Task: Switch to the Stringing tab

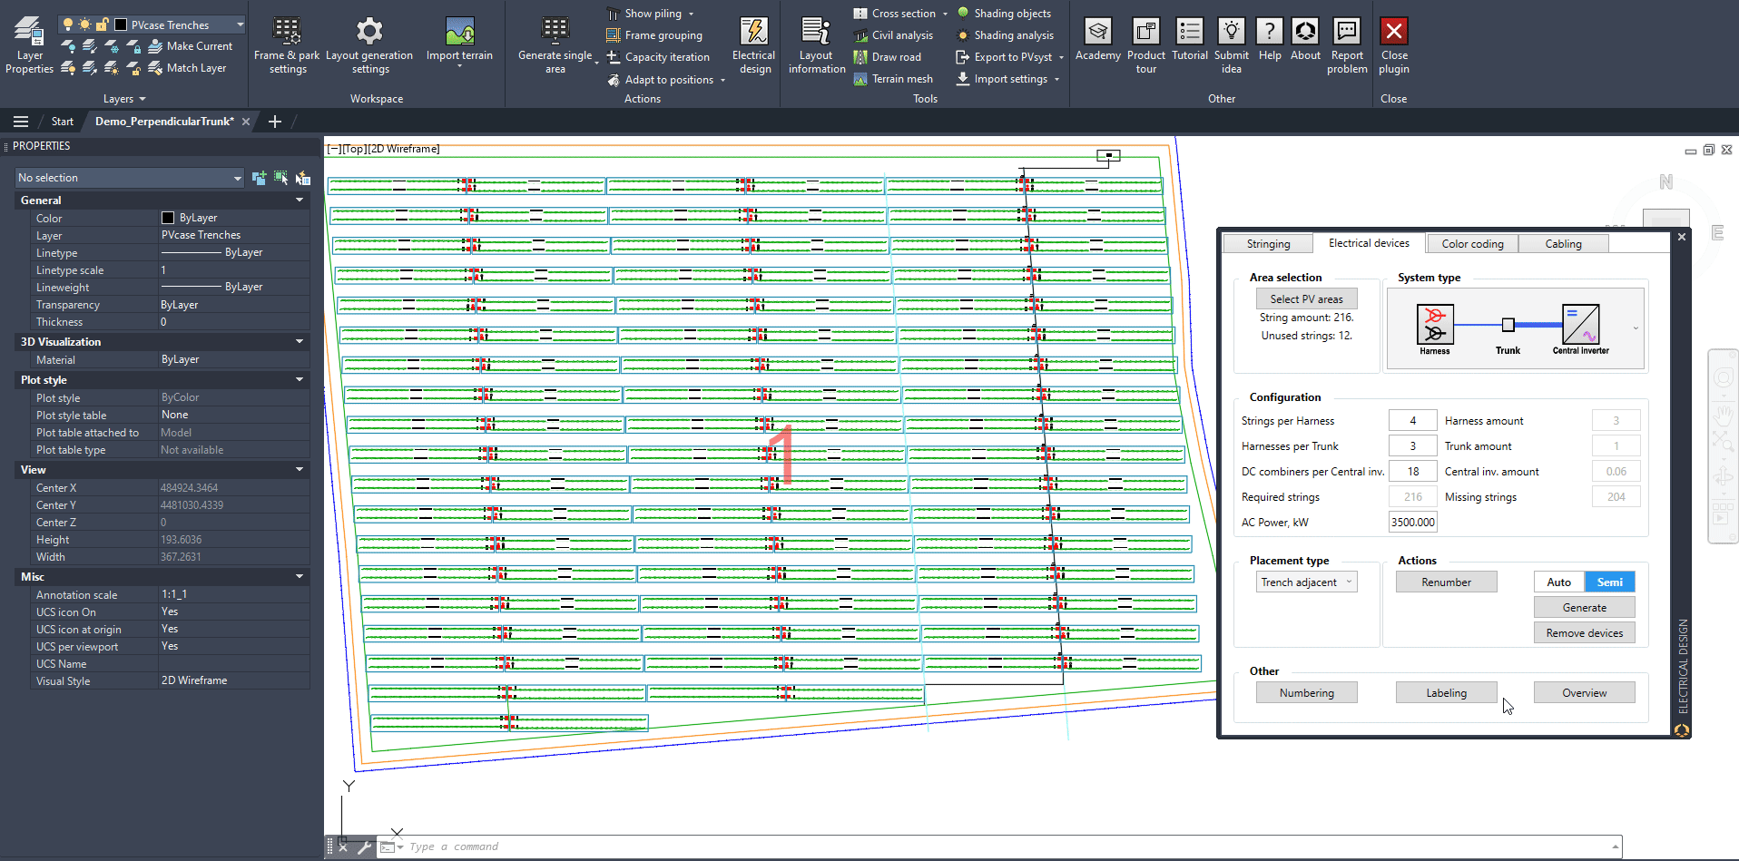Action: [1267, 244]
